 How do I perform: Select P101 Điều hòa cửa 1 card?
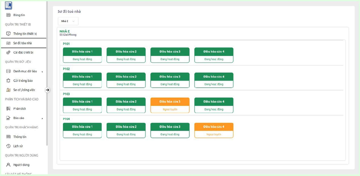(x=82, y=55)
